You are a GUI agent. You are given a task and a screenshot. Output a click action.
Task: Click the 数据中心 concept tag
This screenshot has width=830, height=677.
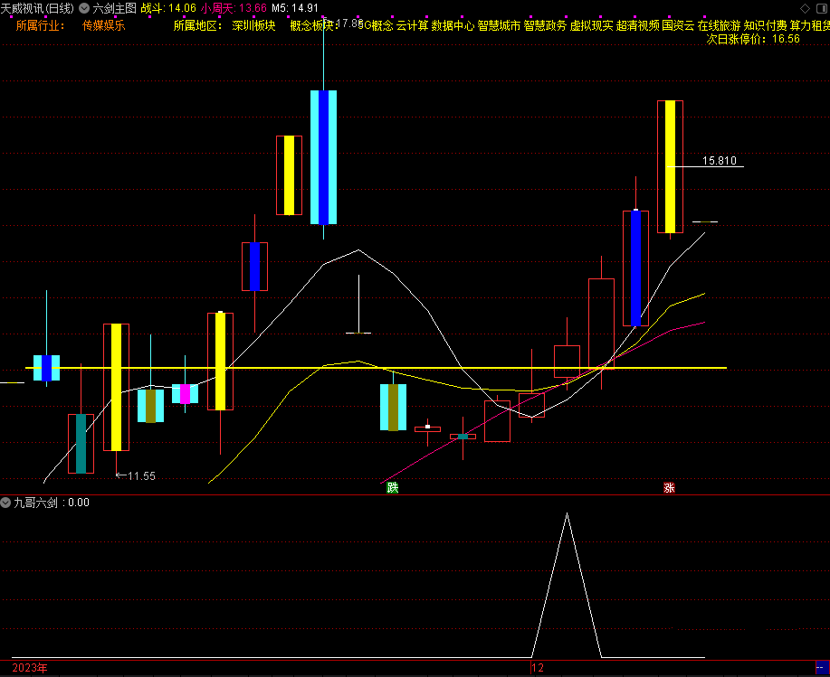point(453,25)
